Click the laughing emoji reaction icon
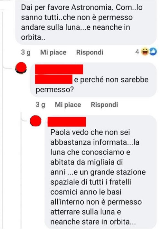 pos(145,52)
